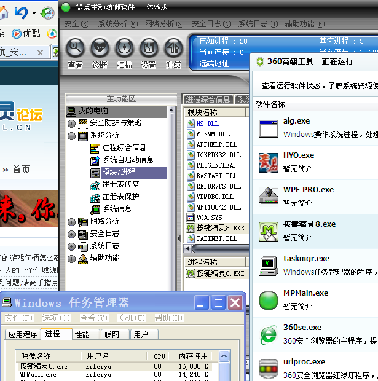Click the browser refresh clock icon
Screen dimensions: 378x381
(47, 13)
